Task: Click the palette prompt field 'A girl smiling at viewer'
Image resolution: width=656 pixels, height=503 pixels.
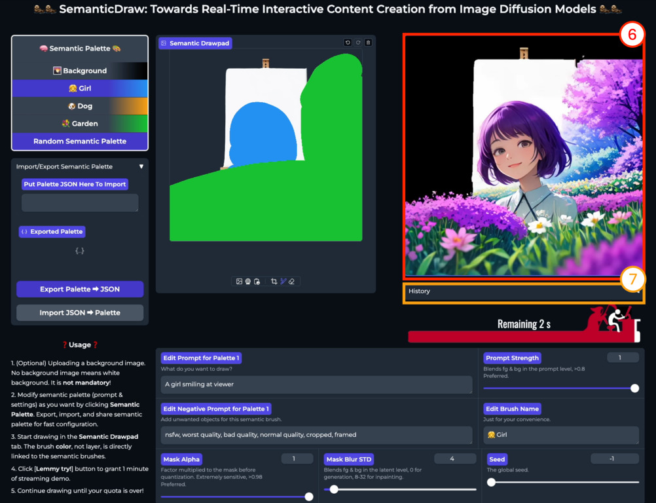Action: 316,384
